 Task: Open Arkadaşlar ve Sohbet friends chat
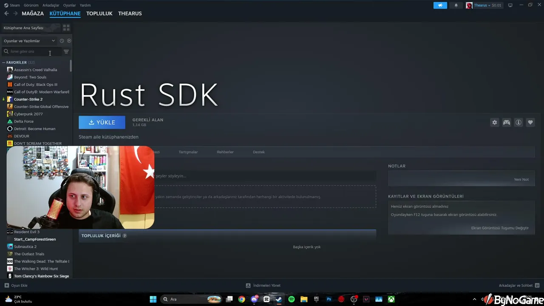[519, 286]
